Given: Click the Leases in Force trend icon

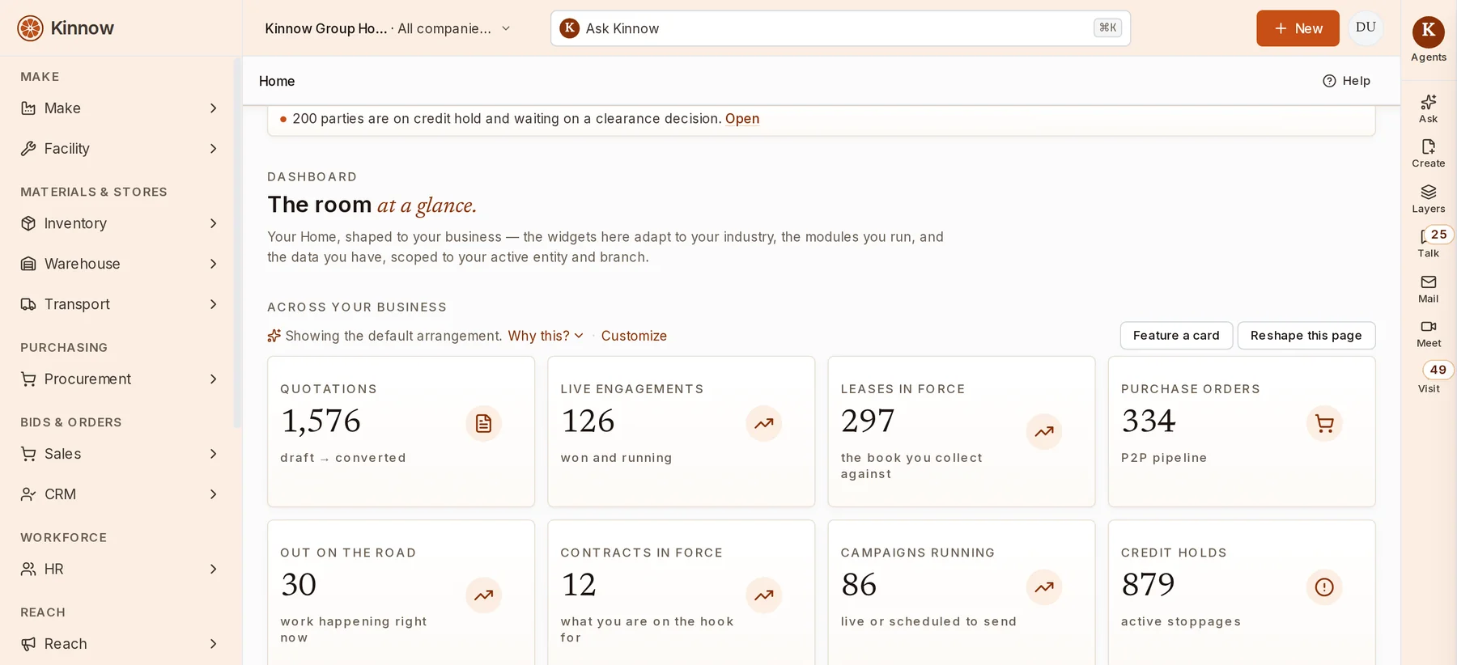Looking at the screenshot, I should (x=1044, y=431).
